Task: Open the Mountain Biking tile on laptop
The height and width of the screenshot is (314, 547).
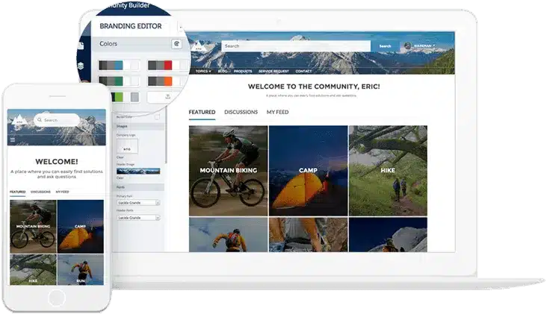Action: pyautogui.click(x=229, y=171)
